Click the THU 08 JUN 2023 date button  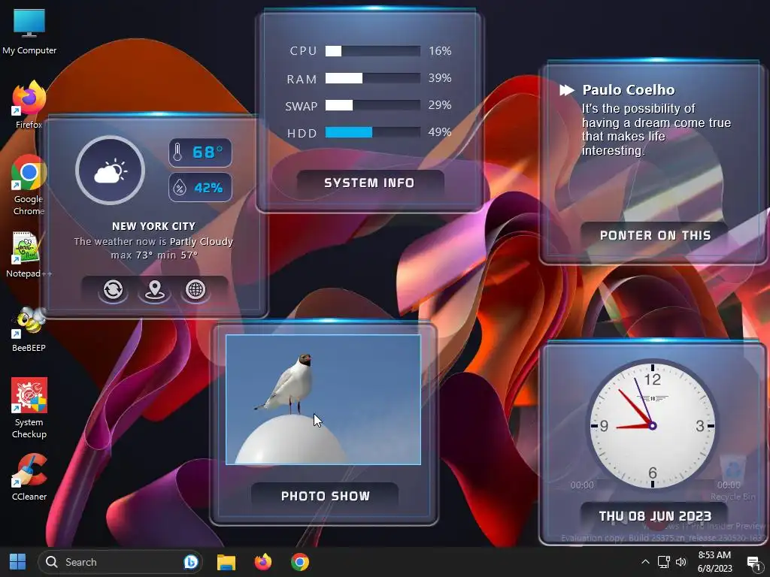[655, 516]
